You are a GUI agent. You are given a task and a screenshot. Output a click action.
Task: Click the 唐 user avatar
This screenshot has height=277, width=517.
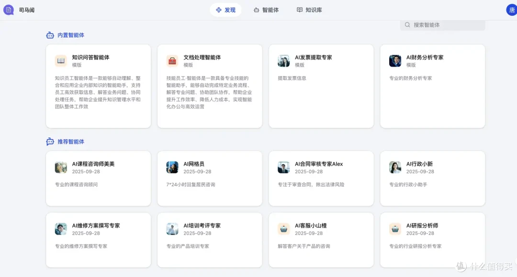coord(511,10)
